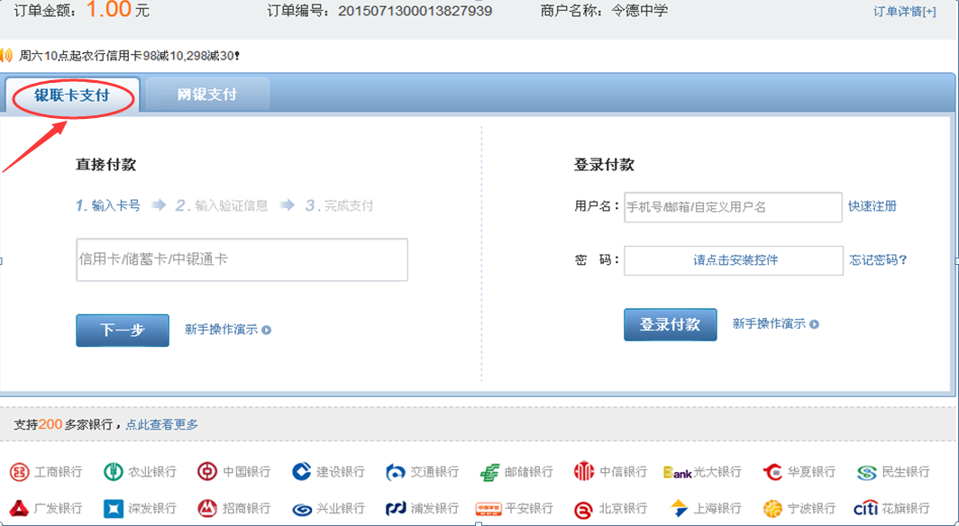Image resolution: width=959 pixels, height=526 pixels.
Task: Click the speaker announcement icon
Action: click(x=6, y=56)
